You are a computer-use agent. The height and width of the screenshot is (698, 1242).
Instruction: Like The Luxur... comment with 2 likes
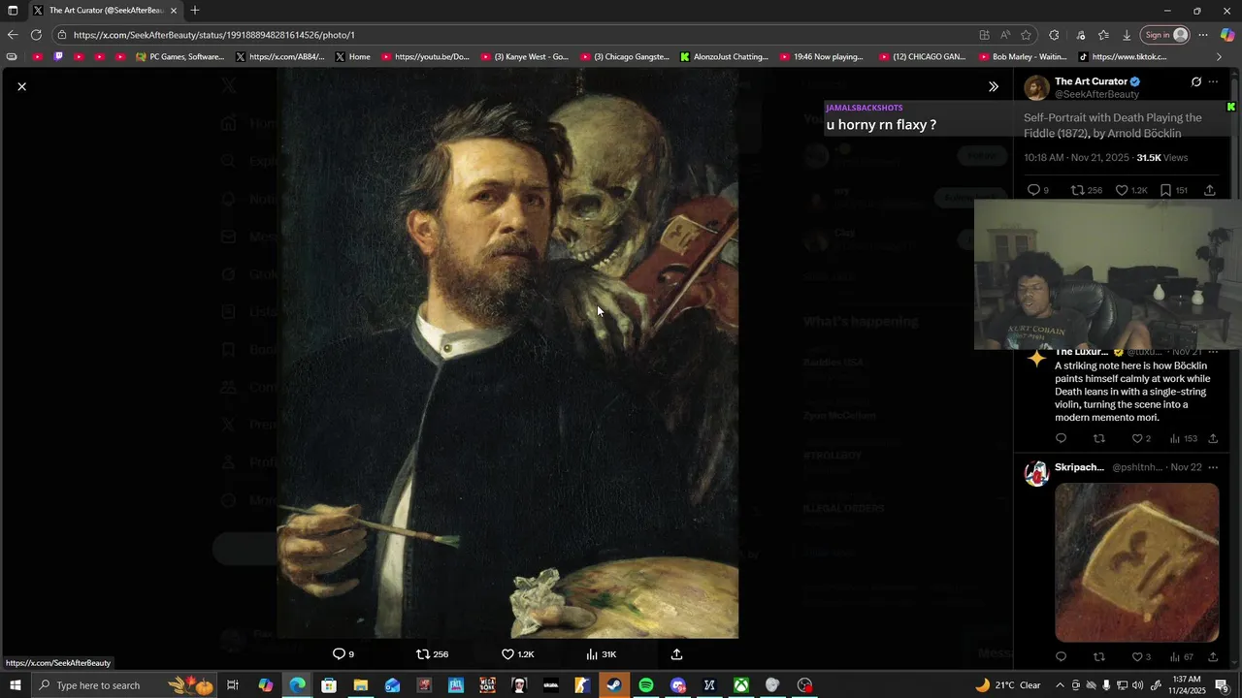1141,438
